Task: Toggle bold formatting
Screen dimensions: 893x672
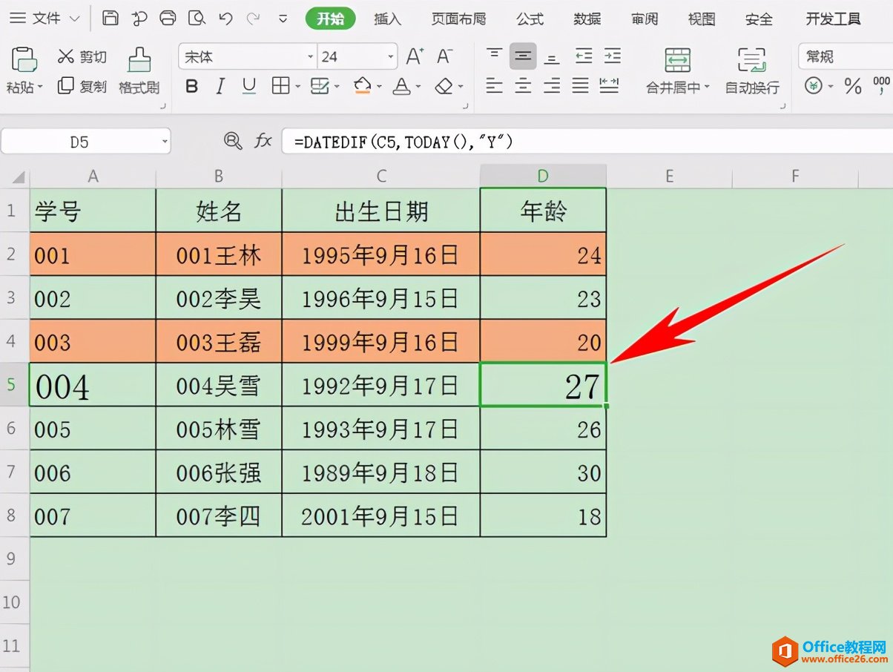Action: pyautogui.click(x=192, y=86)
